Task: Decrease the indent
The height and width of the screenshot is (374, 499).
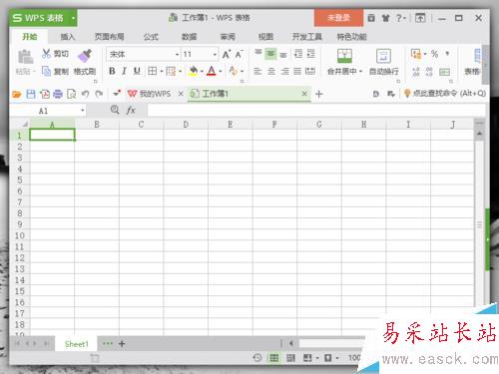Action: tap(298, 54)
